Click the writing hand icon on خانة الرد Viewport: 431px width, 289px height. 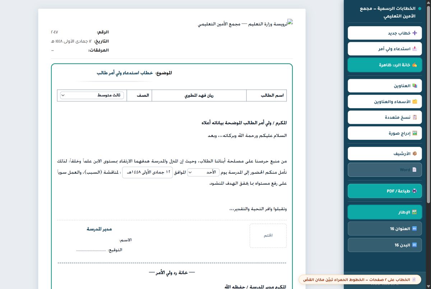click(414, 65)
